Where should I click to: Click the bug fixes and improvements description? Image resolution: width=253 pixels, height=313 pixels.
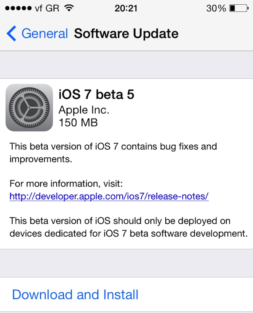point(113,153)
